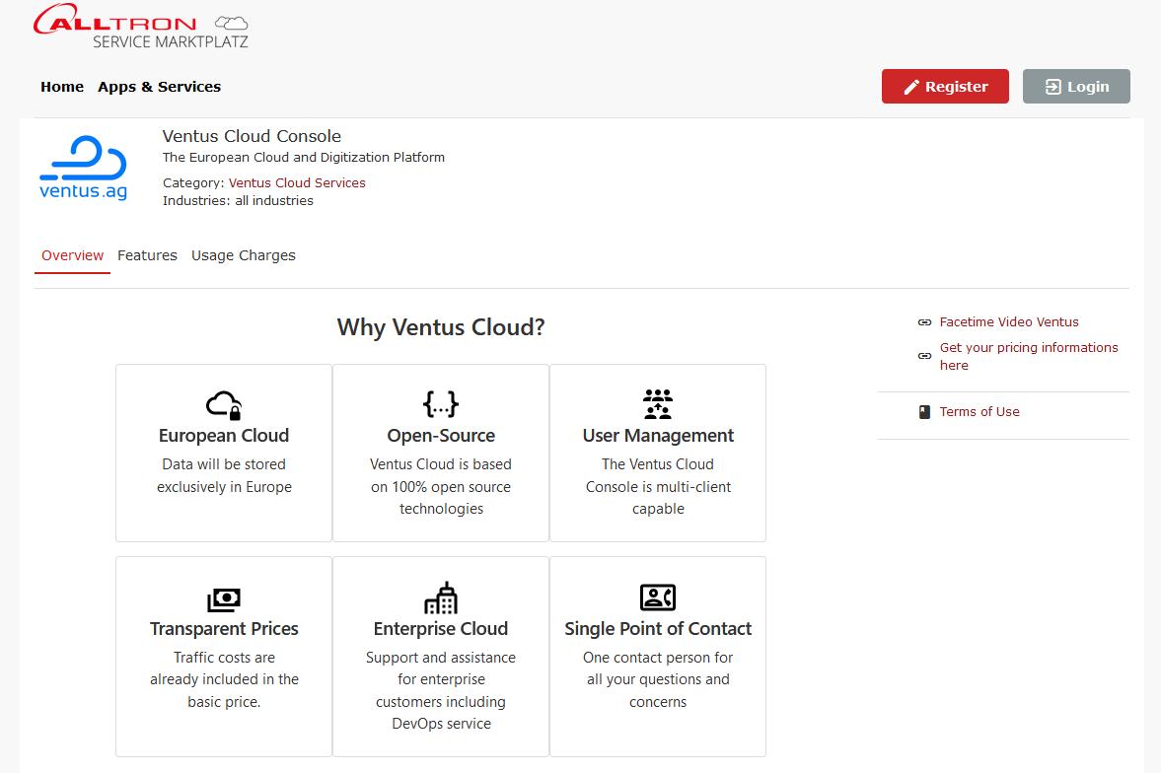Image resolution: width=1161 pixels, height=773 pixels.
Task: Open the Terms of Use link
Action: pos(980,412)
